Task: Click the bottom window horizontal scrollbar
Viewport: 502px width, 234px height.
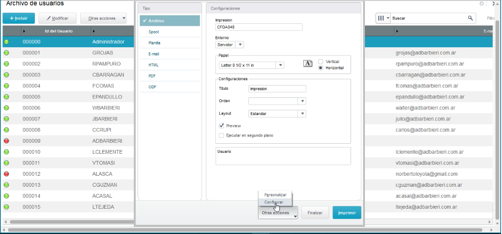Action: click(245, 230)
